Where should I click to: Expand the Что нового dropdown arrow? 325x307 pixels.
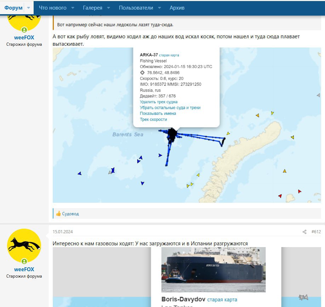[x=73, y=8]
